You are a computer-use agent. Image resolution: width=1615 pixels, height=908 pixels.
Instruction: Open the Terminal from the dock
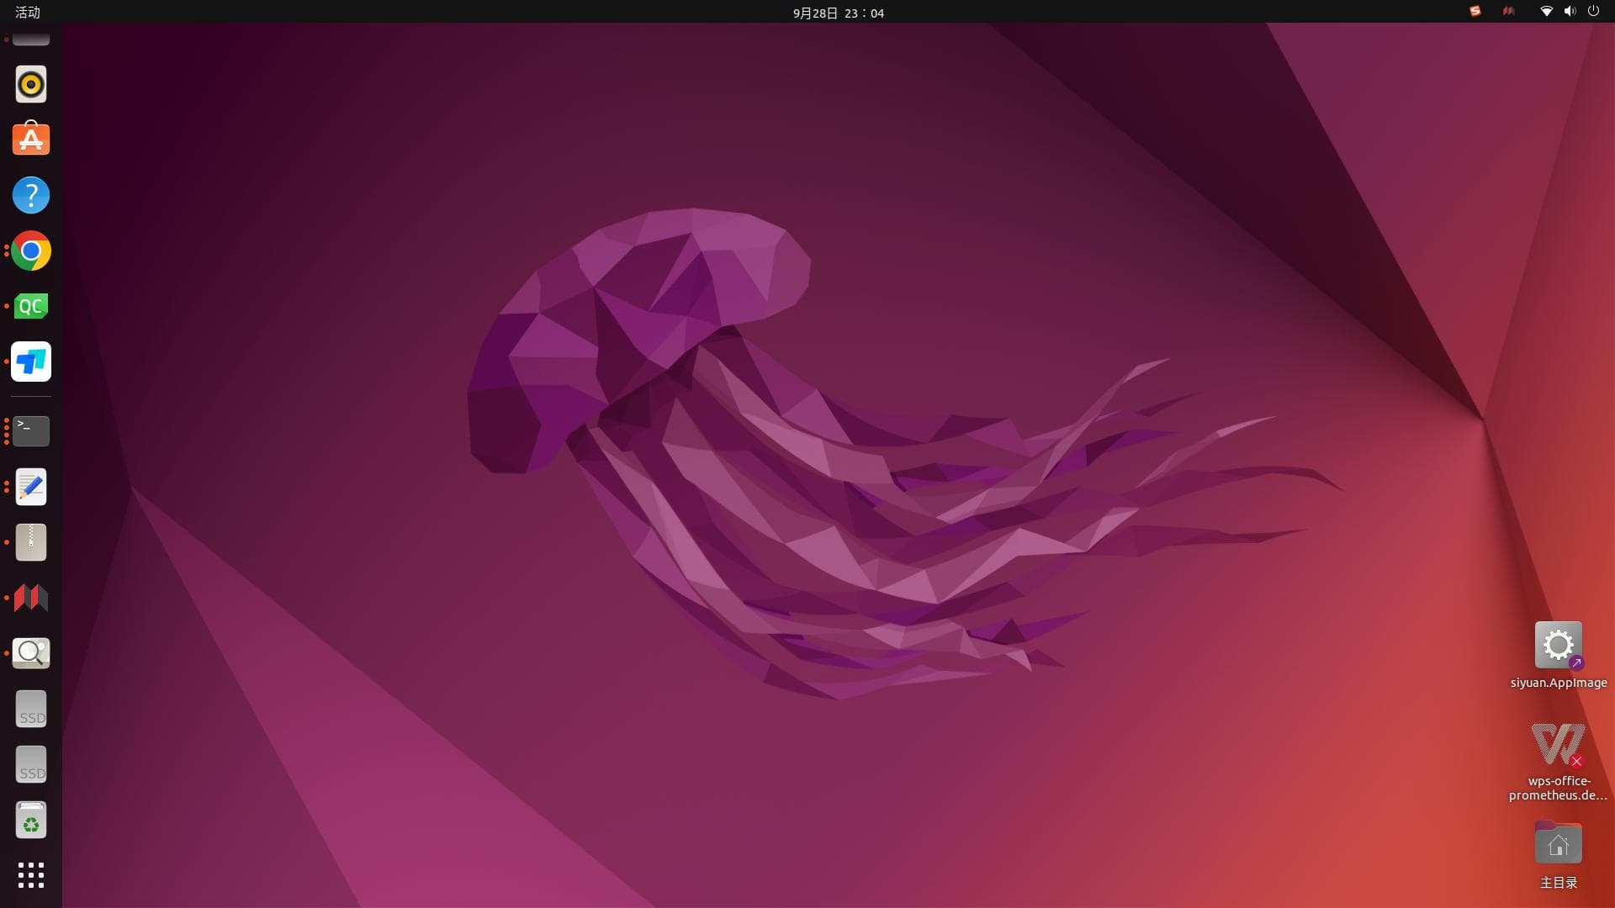tap(31, 431)
